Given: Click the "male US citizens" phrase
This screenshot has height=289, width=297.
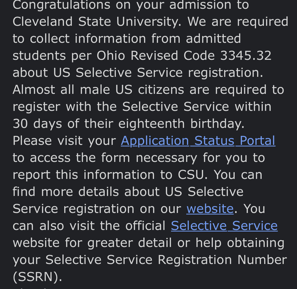Looking at the screenshot, I should tap(131, 90).
